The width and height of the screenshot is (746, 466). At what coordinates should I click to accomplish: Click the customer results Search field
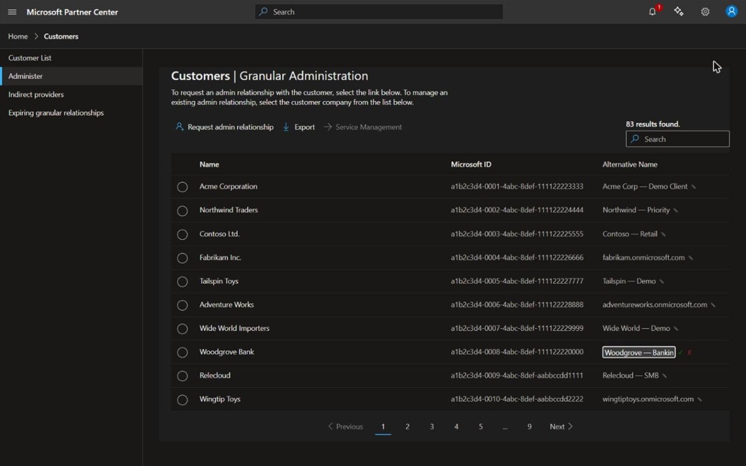pos(678,139)
